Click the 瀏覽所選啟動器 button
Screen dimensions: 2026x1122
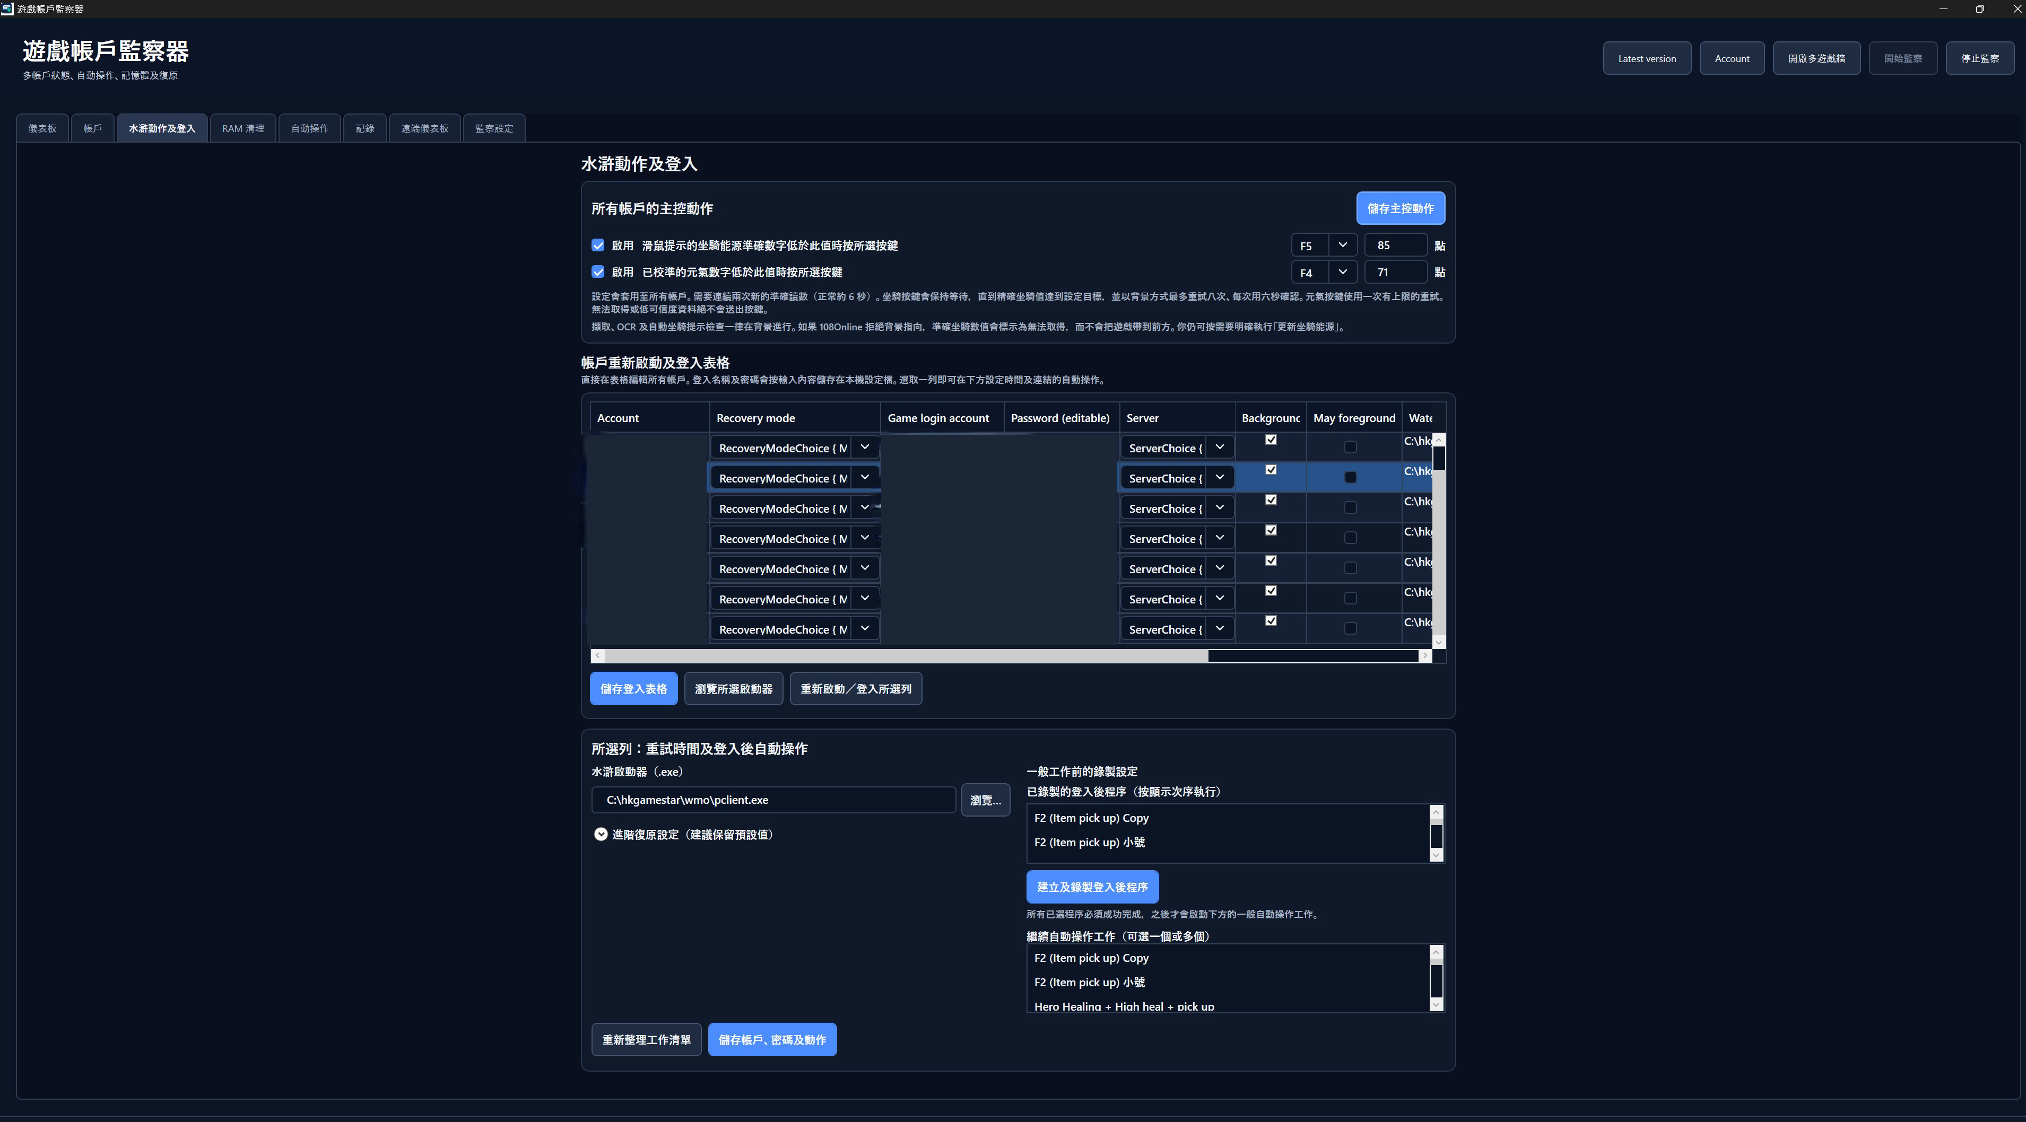coord(734,689)
